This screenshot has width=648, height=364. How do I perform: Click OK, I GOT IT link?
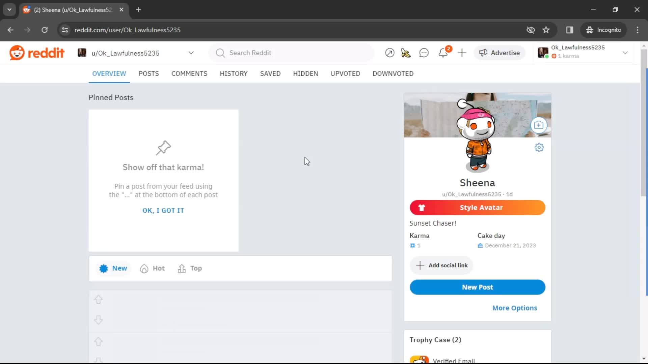[163, 210]
